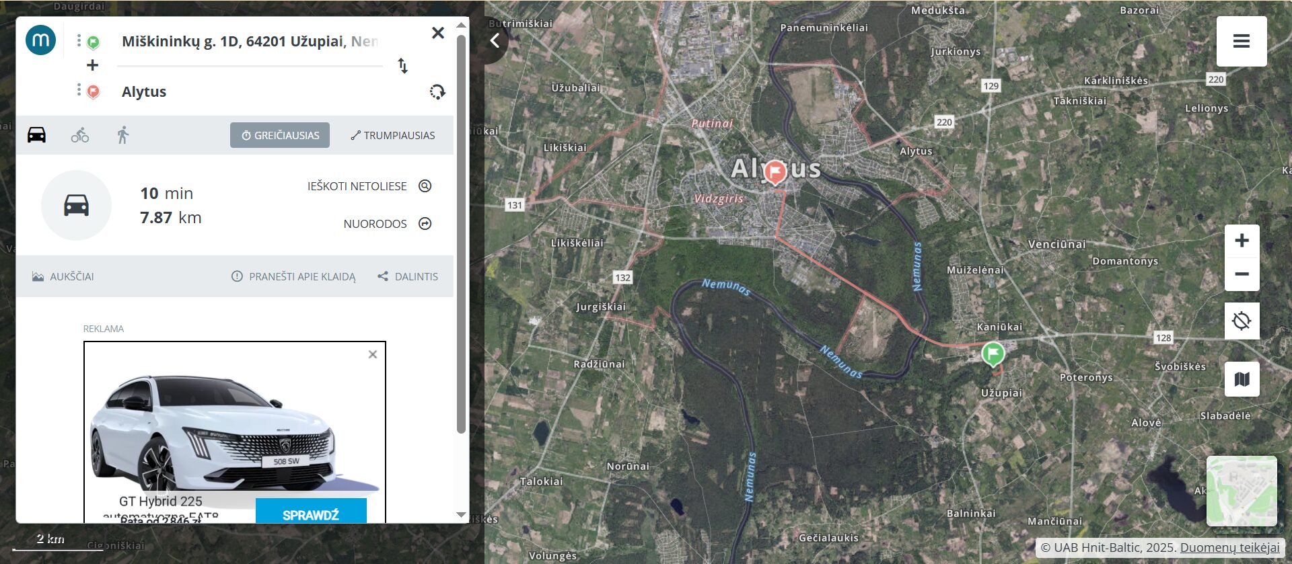1292x564 pixels.
Task: Click the scrollbar down arrow in panel
Action: 461,515
